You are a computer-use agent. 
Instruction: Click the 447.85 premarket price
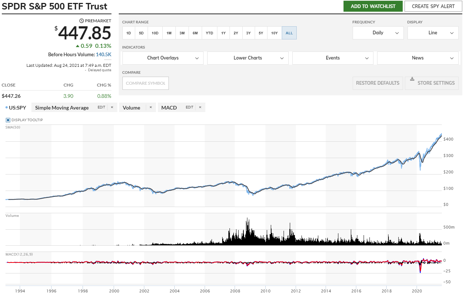[84, 34]
